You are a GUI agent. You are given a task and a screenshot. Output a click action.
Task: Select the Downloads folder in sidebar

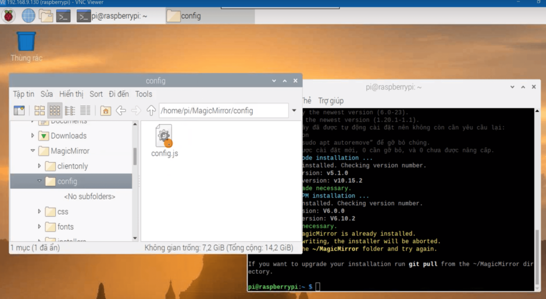point(68,136)
